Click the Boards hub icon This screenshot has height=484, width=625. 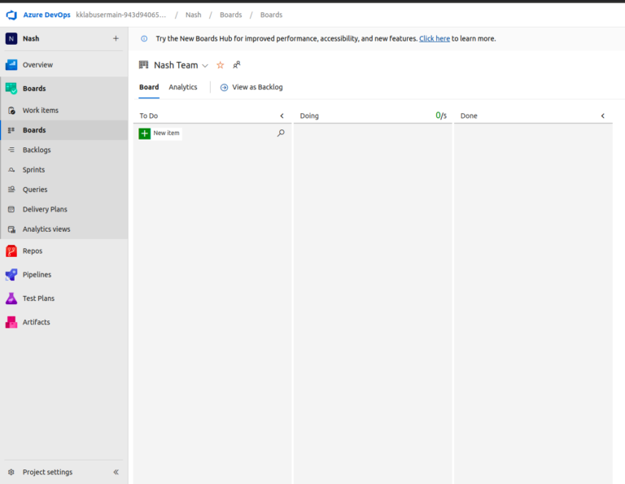(x=11, y=89)
